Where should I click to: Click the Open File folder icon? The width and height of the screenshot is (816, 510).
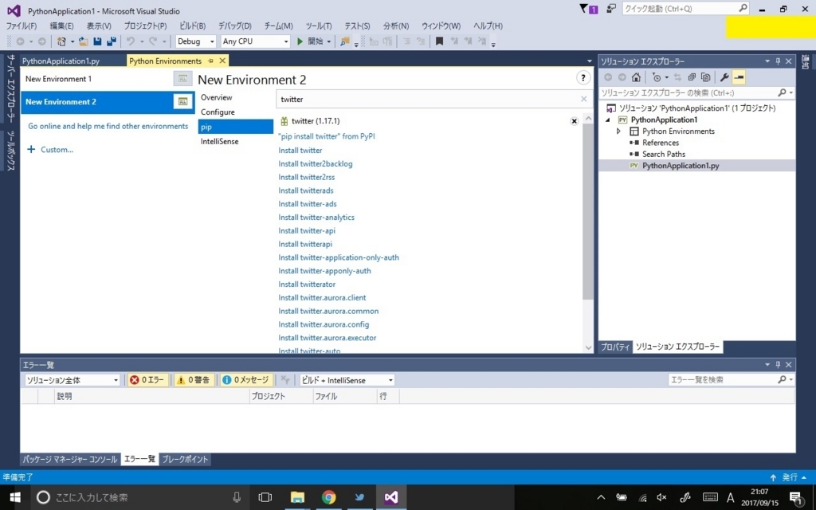tap(83, 41)
